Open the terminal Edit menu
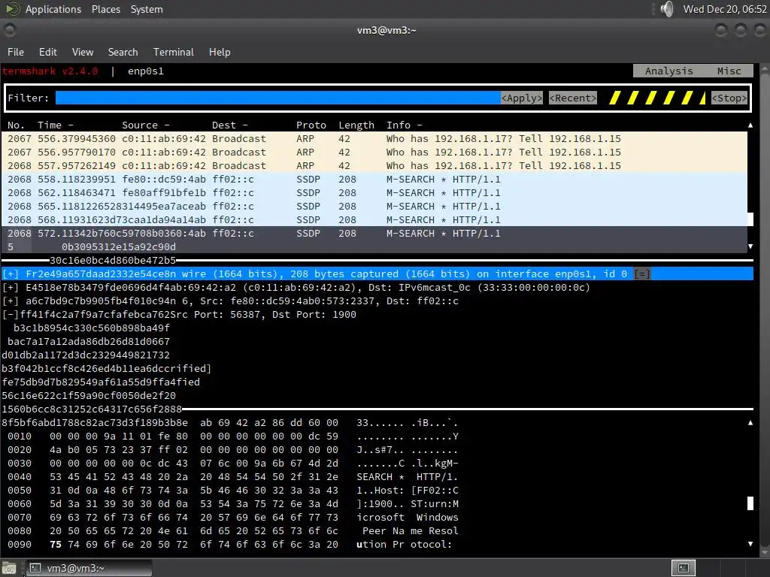The image size is (770, 577). [x=47, y=52]
